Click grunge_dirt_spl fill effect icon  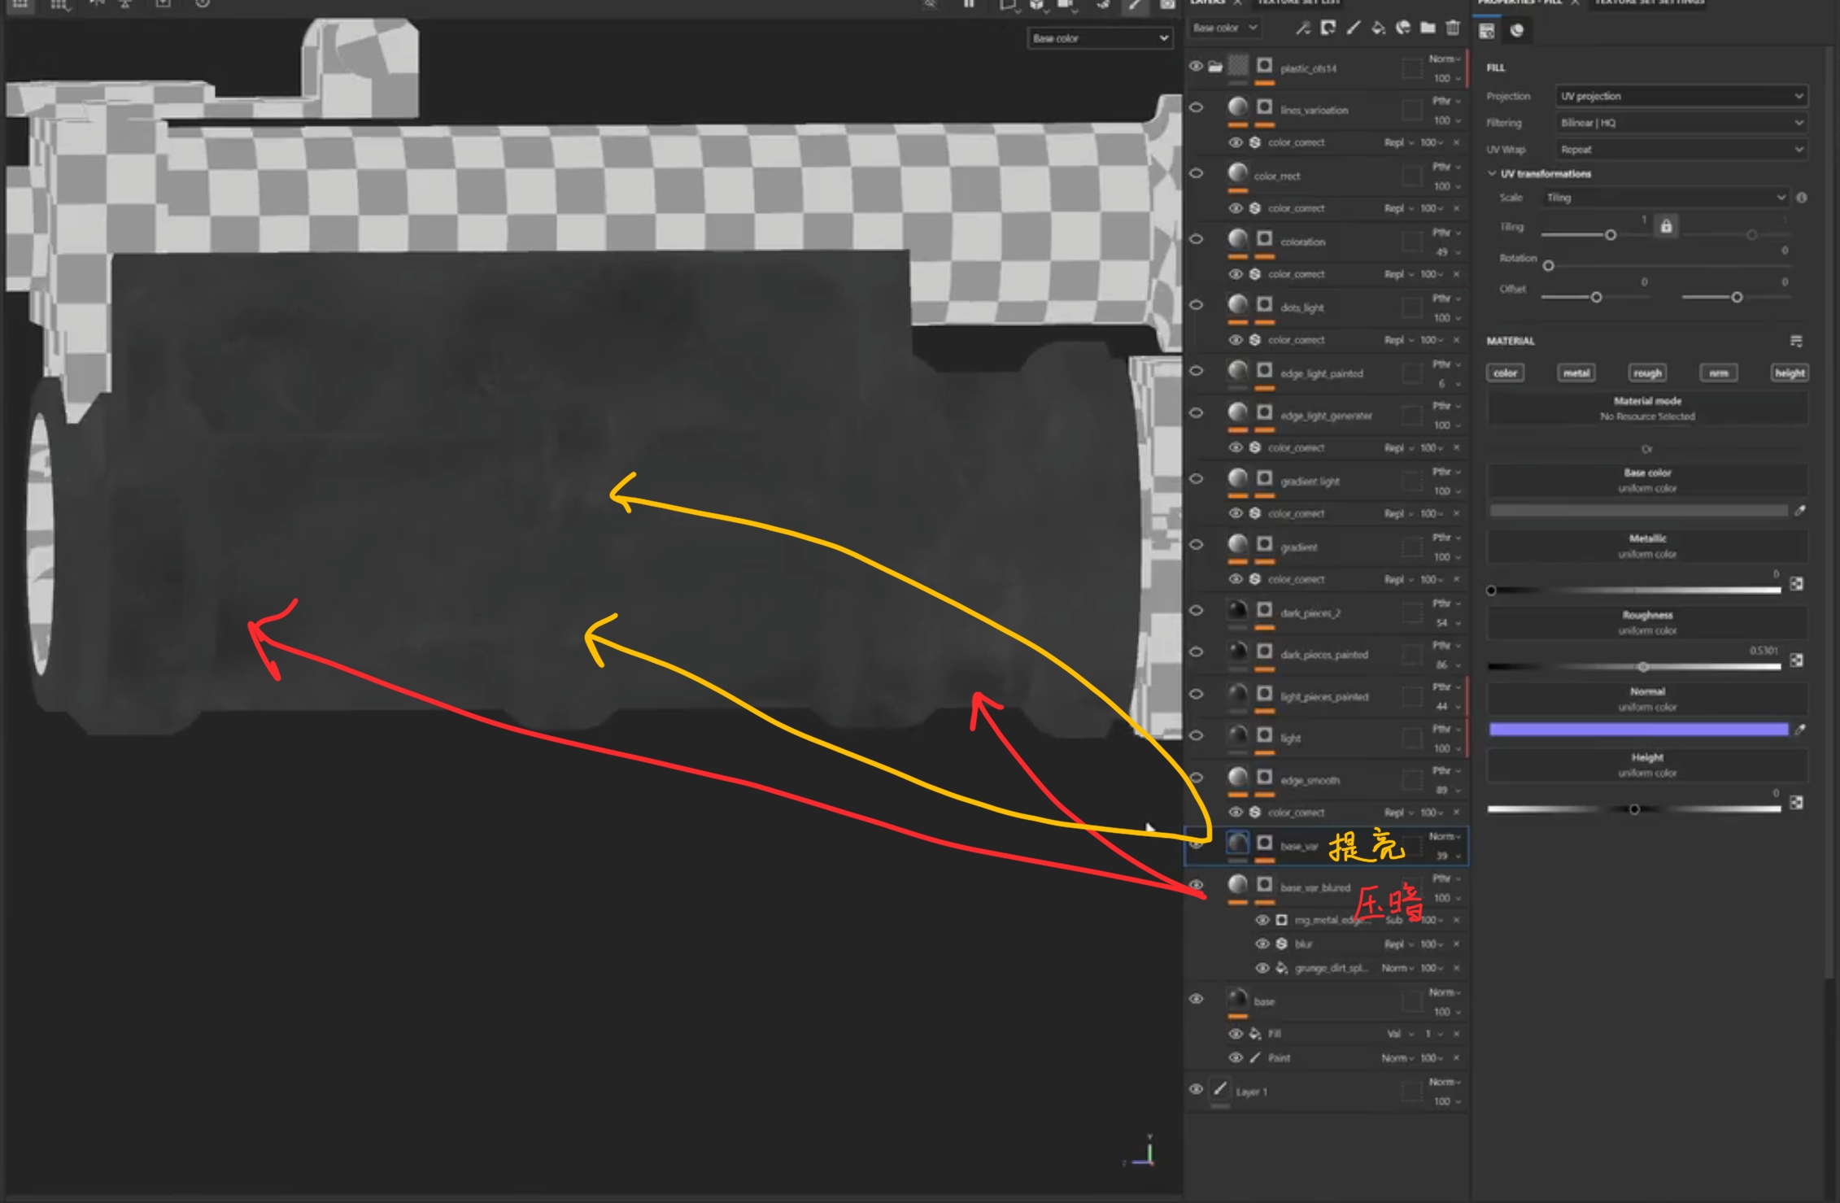pyautogui.click(x=1282, y=968)
